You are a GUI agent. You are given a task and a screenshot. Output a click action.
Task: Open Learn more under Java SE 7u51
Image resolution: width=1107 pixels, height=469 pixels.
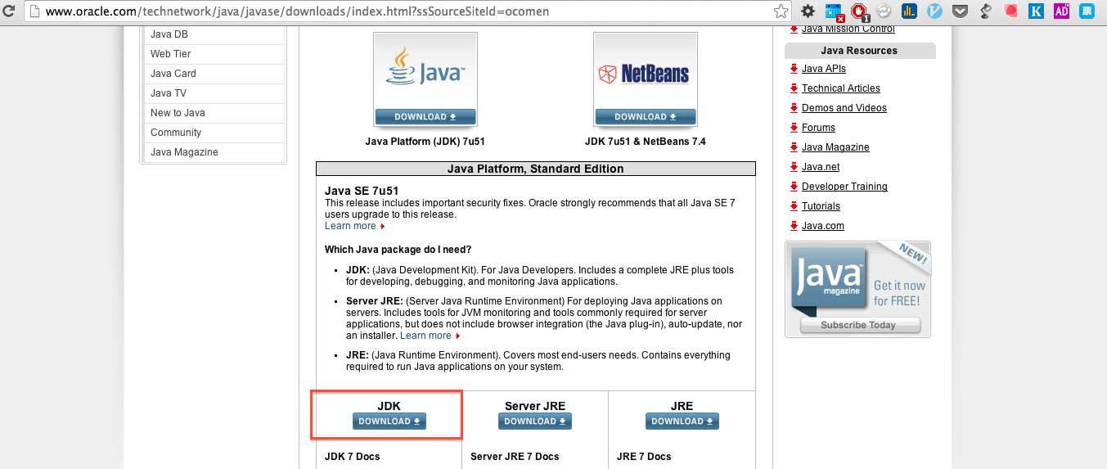[350, 226]
